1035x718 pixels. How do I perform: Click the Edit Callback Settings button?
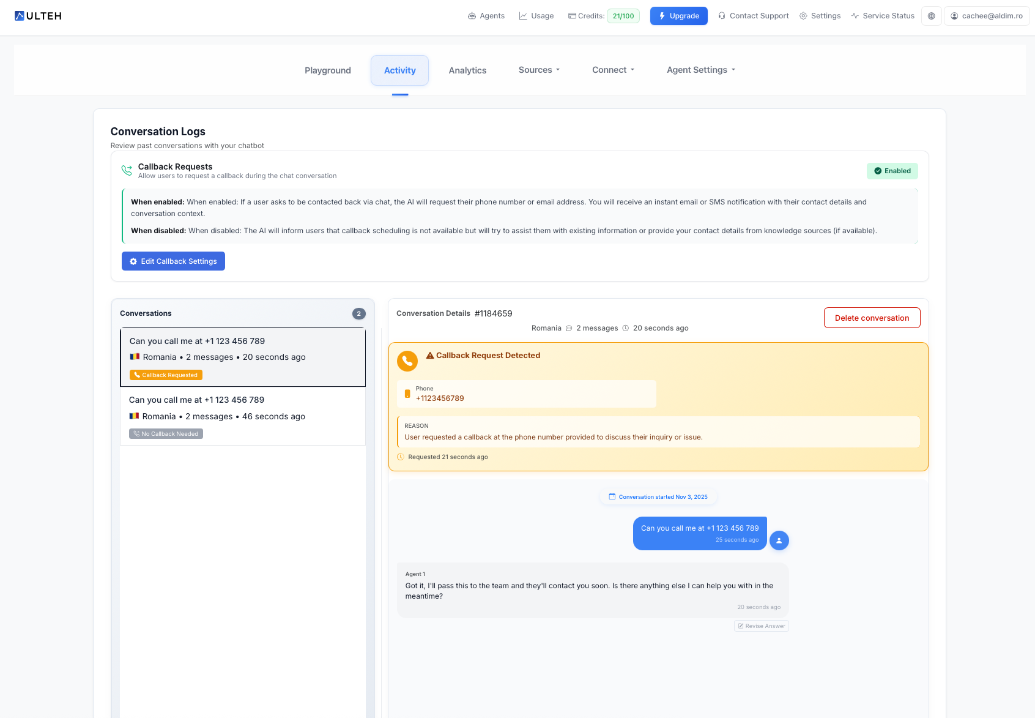[173, 261]
